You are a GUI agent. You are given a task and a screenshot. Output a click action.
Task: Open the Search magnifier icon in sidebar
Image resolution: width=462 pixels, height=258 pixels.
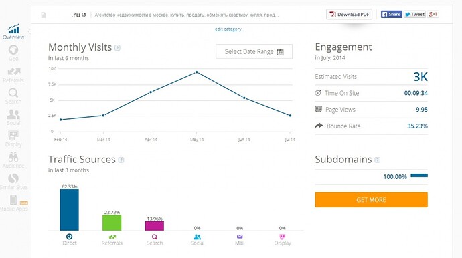[x=13, y=93]
